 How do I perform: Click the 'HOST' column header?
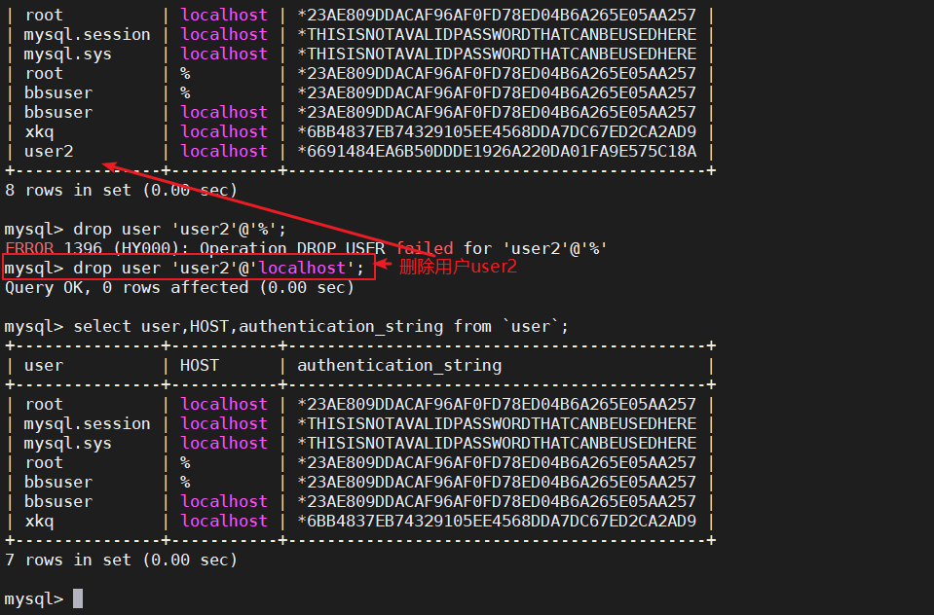(200, 366)
